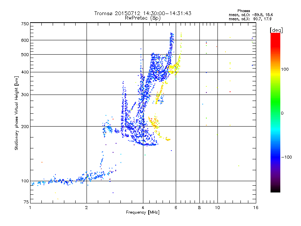This screenshot has width=301, height=226.
Task: Click the y-axis tick label '500'
Action: tap(25, 55)
